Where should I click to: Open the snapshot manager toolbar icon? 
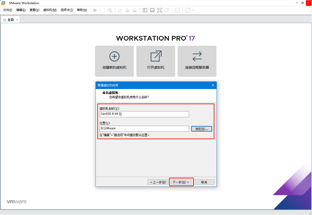point(135,10)
